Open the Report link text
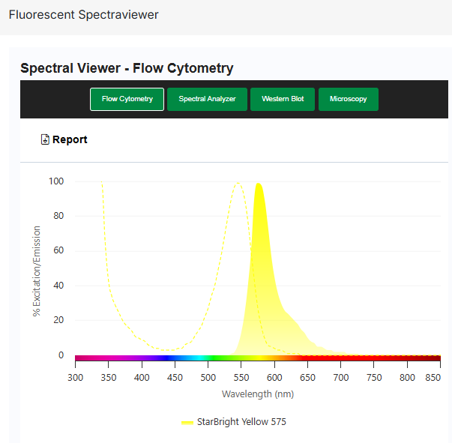Image resolution: width=452 pixels, height=443 pixels. [x=70, y=139]
